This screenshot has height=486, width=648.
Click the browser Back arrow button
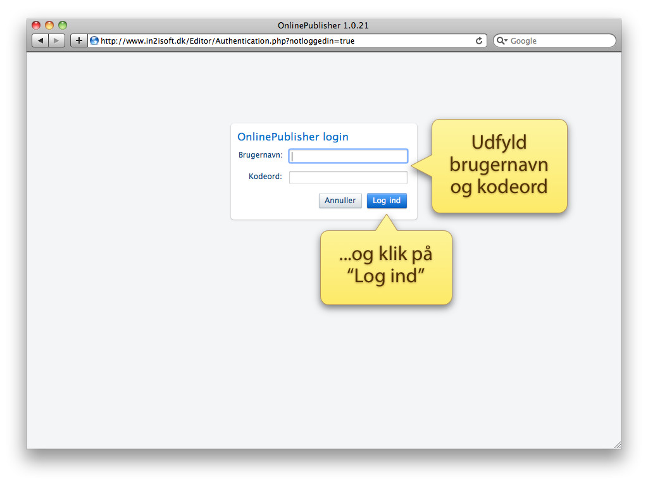click(40, 40)
